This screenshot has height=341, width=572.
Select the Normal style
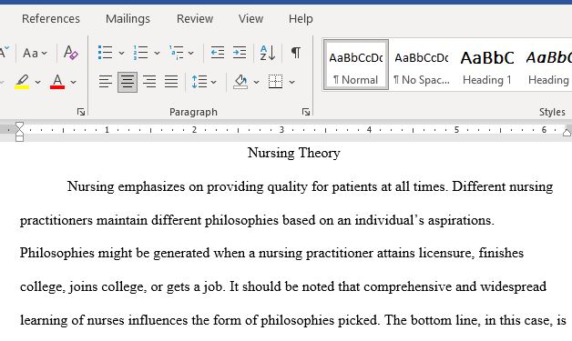pyautogui.click(x=355, y=65)
